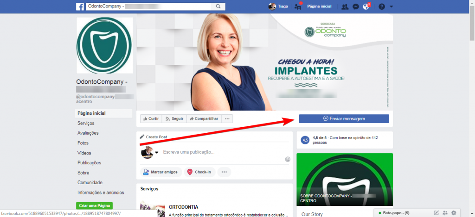Click the Compartilhar share button
This screenshot has height=217, width=475.
pos(204,119)
